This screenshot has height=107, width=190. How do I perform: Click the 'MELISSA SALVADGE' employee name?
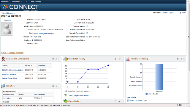[x=11, y=16]
